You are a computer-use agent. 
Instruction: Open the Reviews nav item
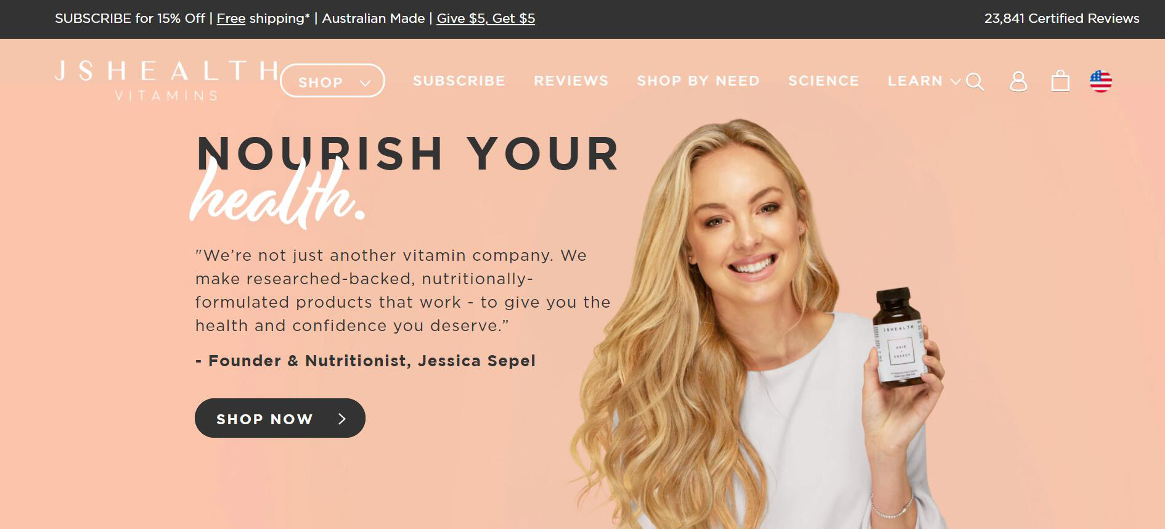pos(571,81)
